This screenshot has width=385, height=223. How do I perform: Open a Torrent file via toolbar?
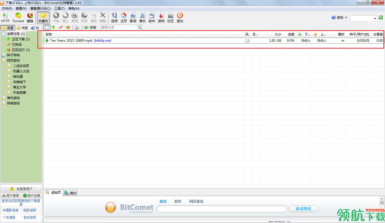pyautogui.click(x=18, y=17)
